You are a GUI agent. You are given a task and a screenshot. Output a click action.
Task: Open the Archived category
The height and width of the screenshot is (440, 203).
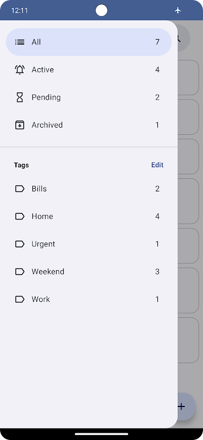coord(89,125)
